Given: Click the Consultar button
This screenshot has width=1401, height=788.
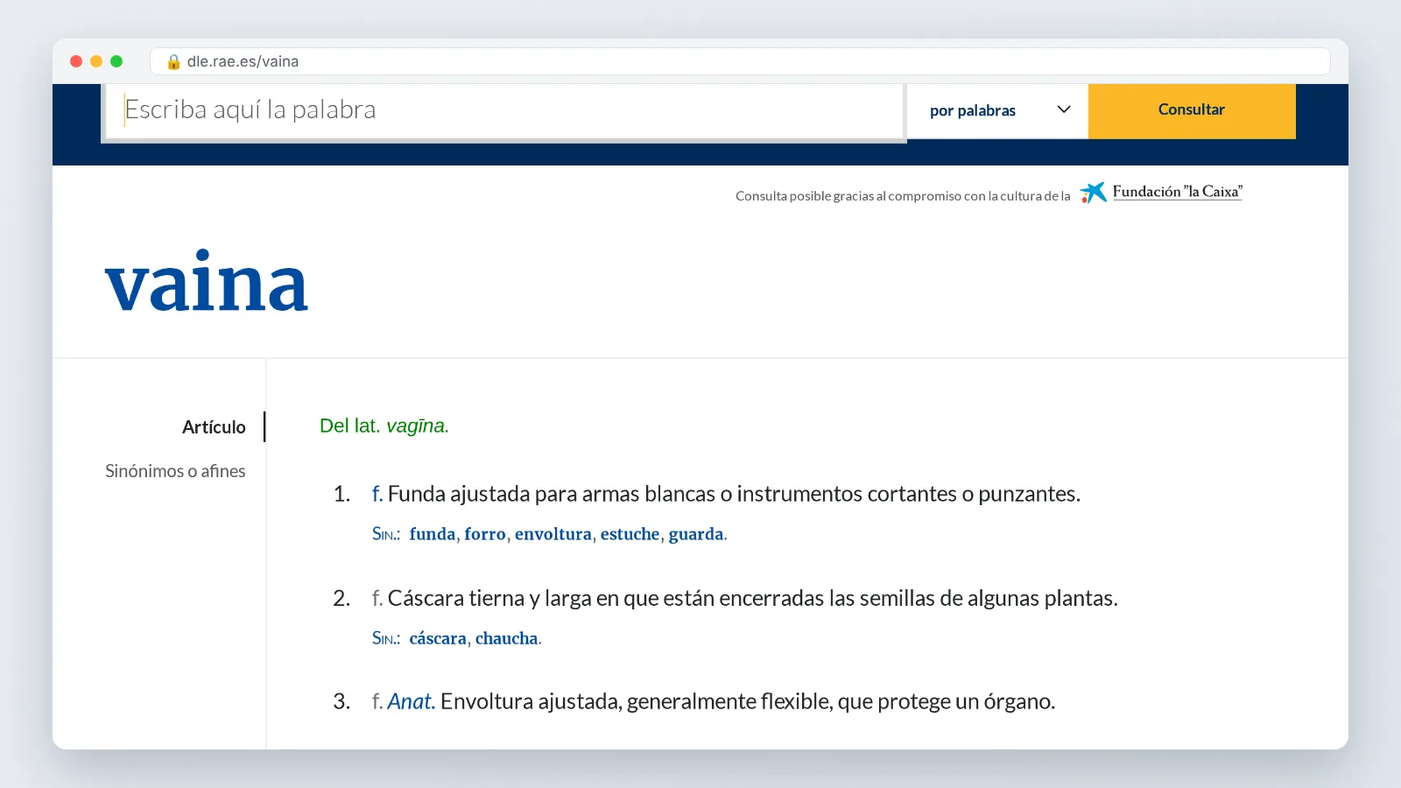Looking at the screenshot, I should (1192, 110).
